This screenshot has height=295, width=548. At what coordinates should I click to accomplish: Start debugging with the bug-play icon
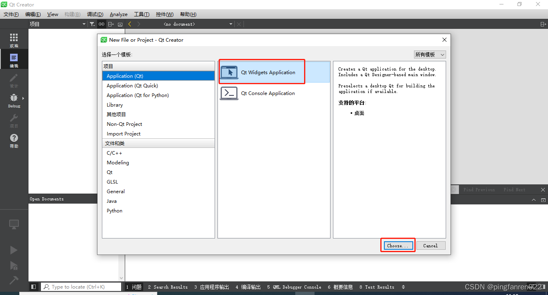[x=14, y=265]
